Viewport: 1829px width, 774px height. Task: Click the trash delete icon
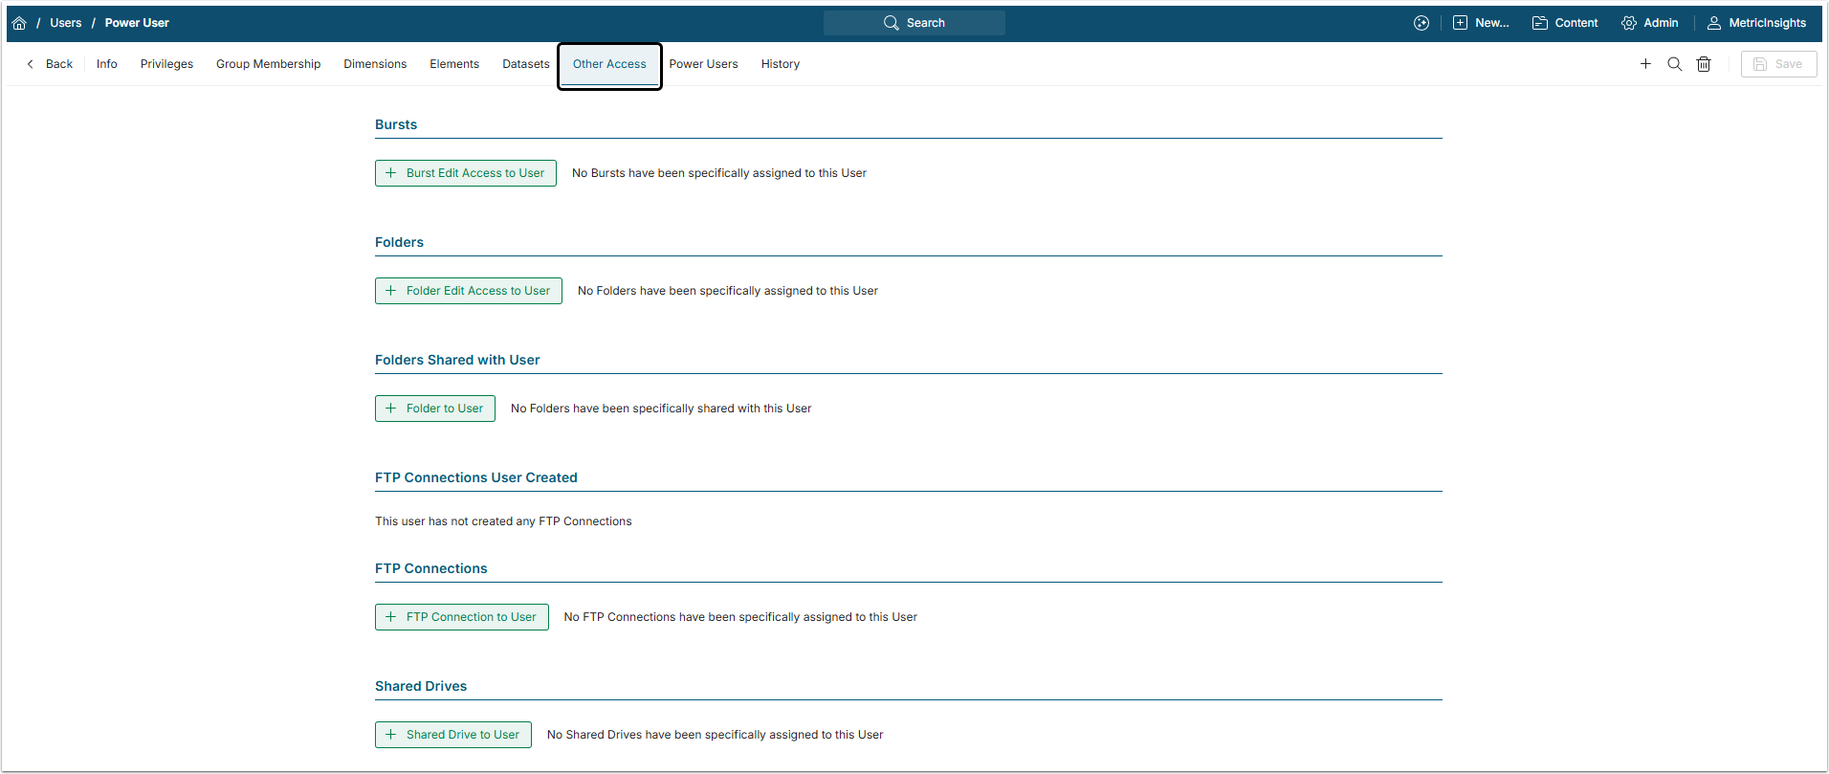pos(1704,64)
